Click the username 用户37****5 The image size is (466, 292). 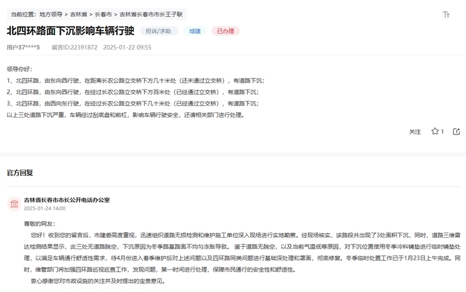point(23,47)
